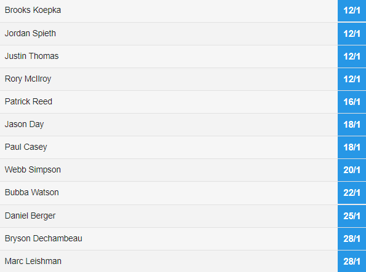Select Patrick Reed 16/1 odds button

point(352,102)
